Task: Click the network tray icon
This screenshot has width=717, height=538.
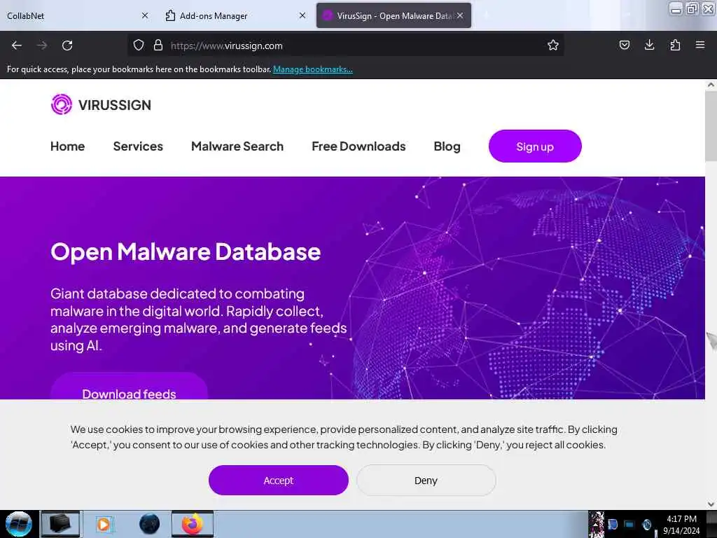Action: click(629, 524)
